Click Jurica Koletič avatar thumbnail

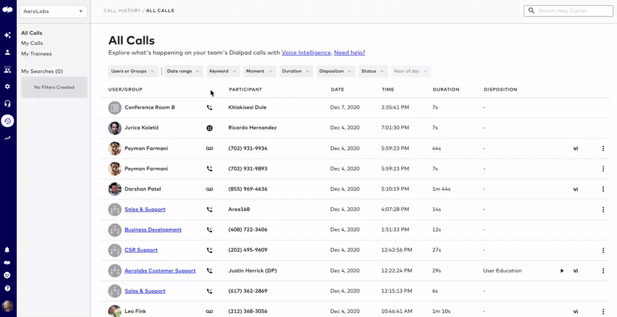coord(115,128)
